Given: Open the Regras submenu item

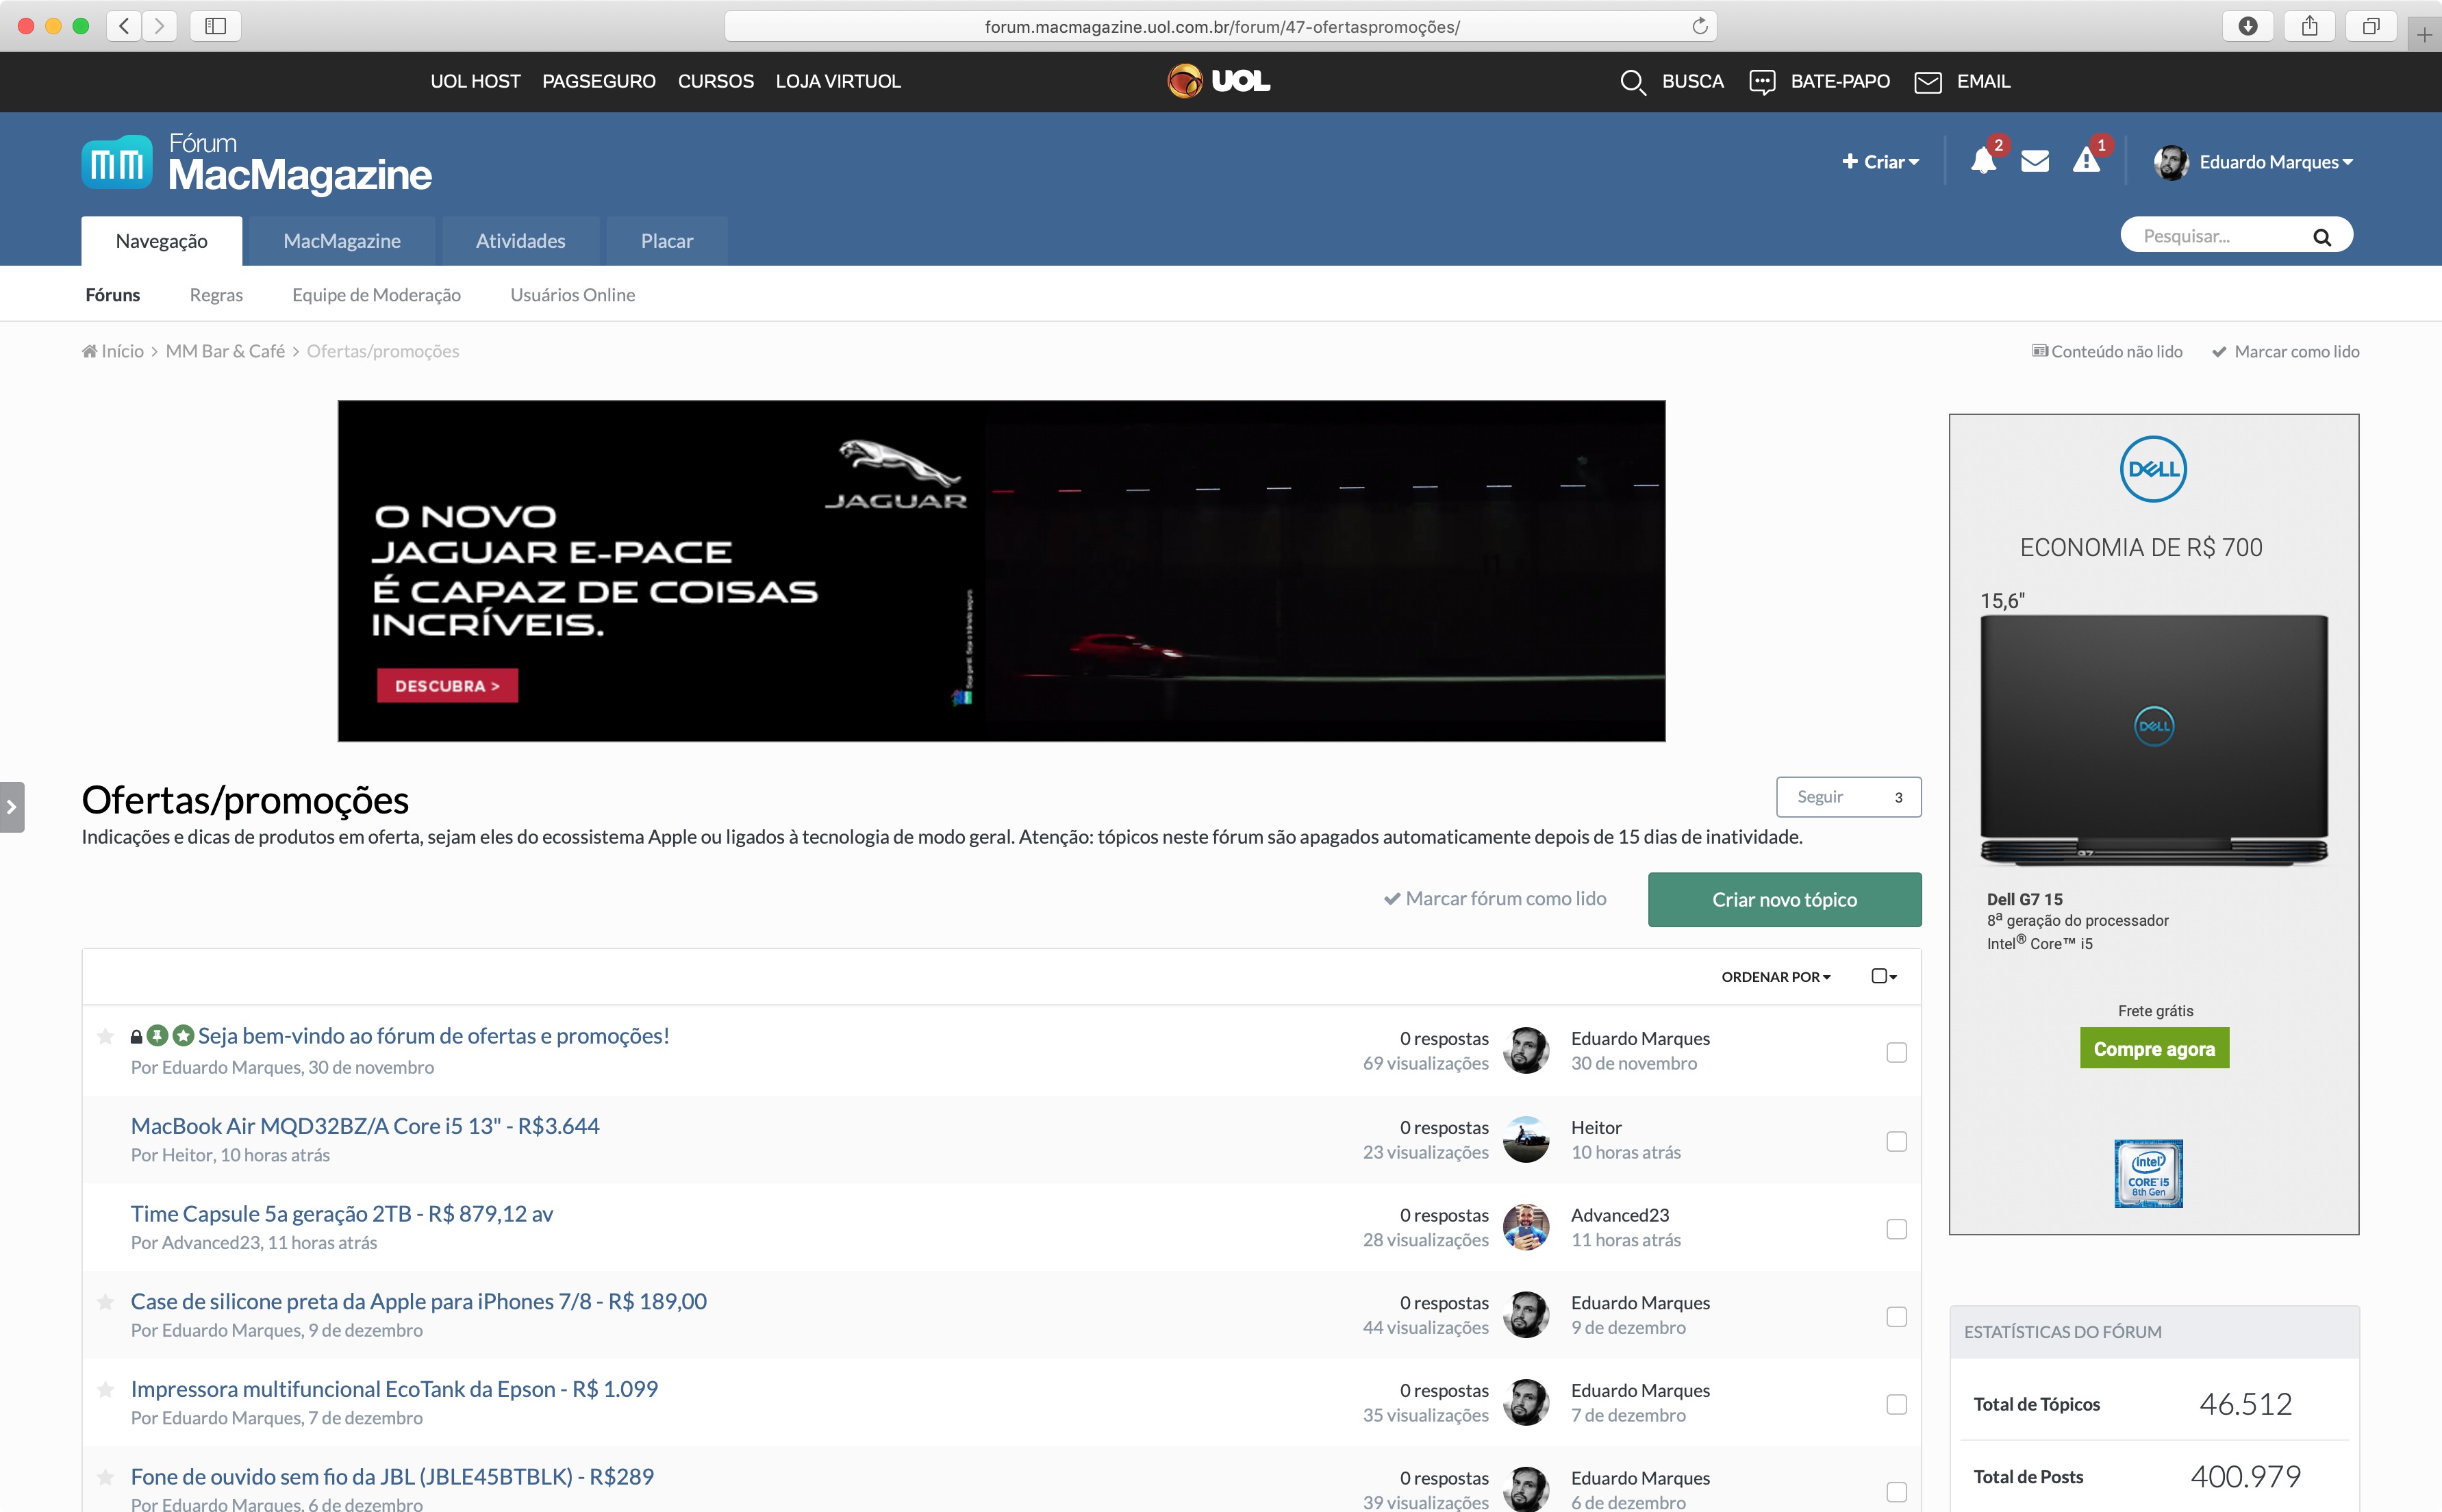Looking at the screenshot, I should click(x=216, y=295).
